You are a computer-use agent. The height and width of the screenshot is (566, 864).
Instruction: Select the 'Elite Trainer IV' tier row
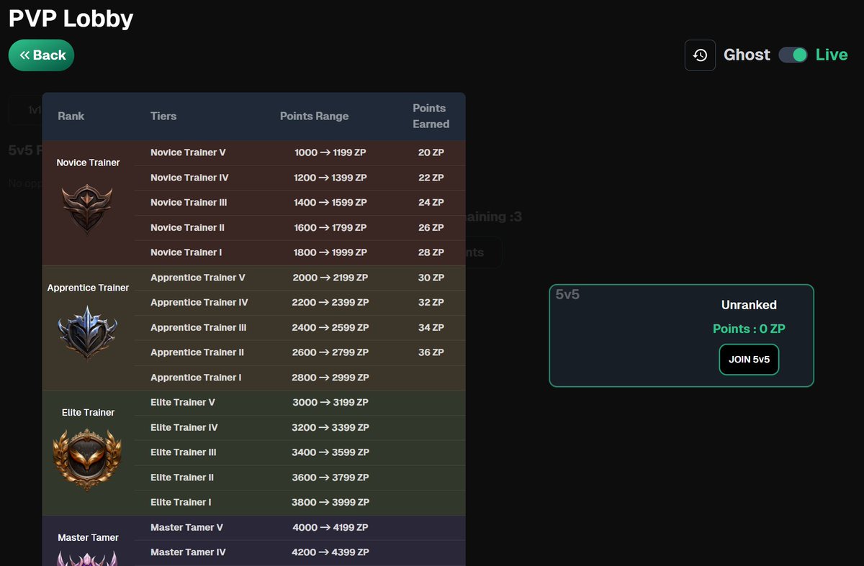pyautogui.click(x=300, y=428)
